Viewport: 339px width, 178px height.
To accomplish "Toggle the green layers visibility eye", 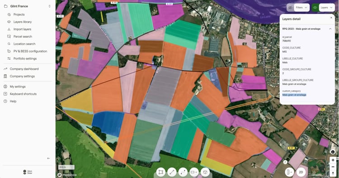I will [315, 8].
